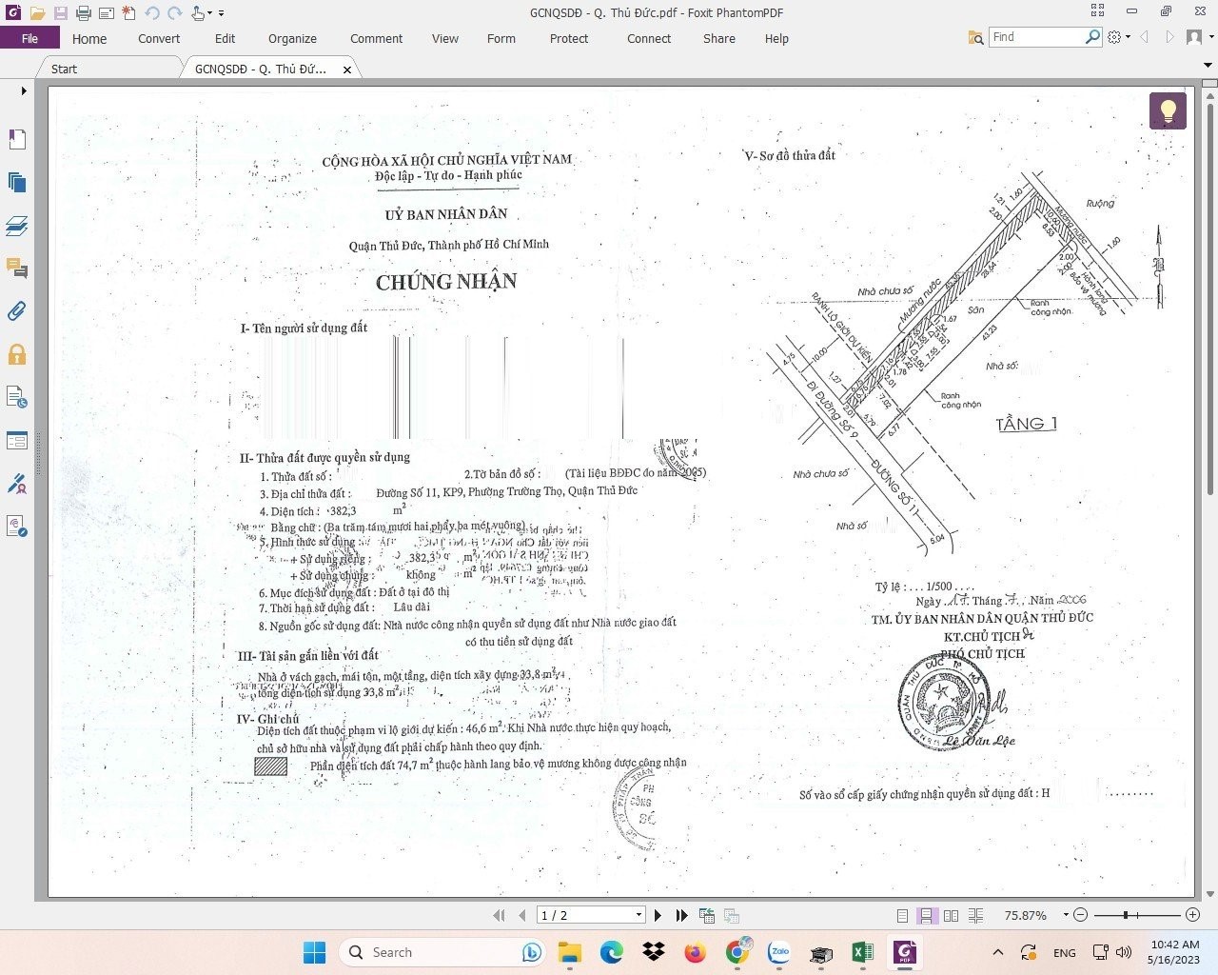Click the zoom in plus button
This screenshot has height=975, width=1218.
pos(1192,915)
